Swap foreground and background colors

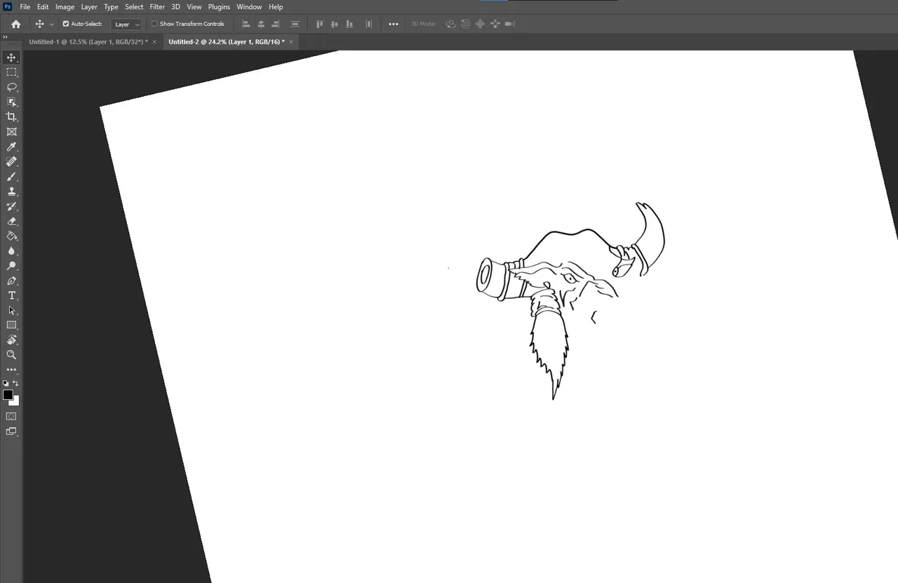pyautogui.click(x=15, y=384)
